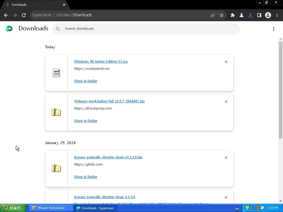Show Windows 98 iso in folder

click(x=86, y=81)
